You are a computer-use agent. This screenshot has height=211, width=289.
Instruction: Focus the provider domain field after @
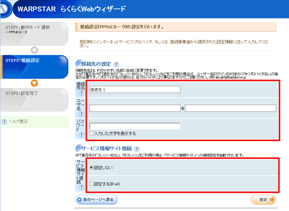pos(231,108)
